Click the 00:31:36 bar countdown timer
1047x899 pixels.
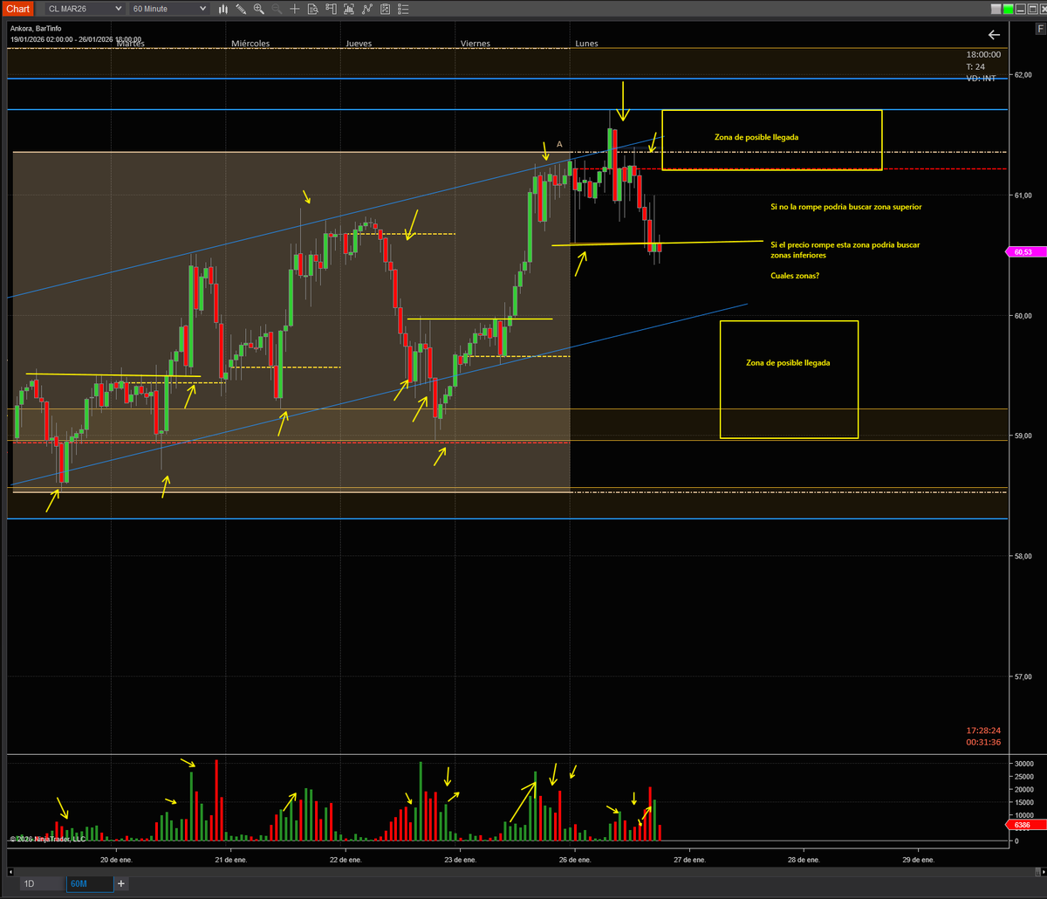pos(983,742)
